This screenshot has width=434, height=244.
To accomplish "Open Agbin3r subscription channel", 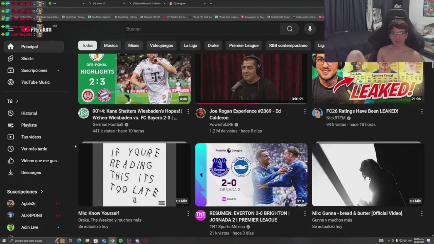I will [x=34, y=203].
